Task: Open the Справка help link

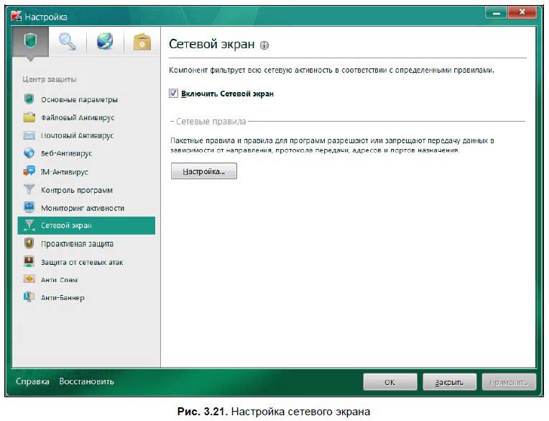Action: 32,381
